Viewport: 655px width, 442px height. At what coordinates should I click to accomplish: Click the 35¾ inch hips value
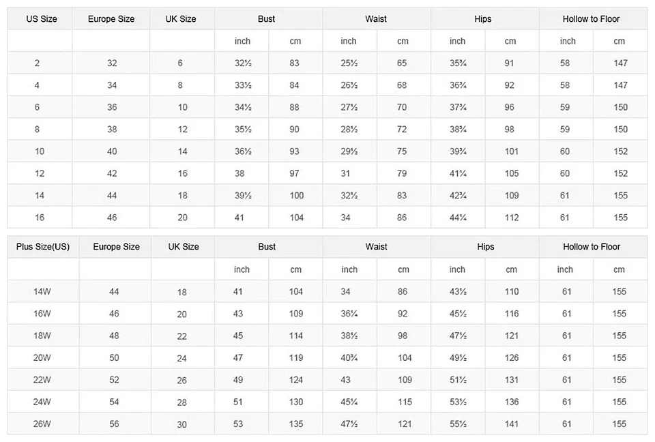458,63
